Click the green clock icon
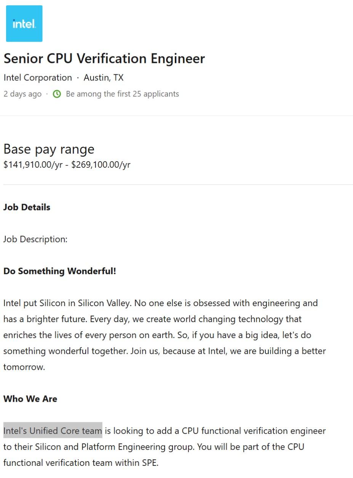The width and height of the screenshot is (353, 478). tap(57, 94)
